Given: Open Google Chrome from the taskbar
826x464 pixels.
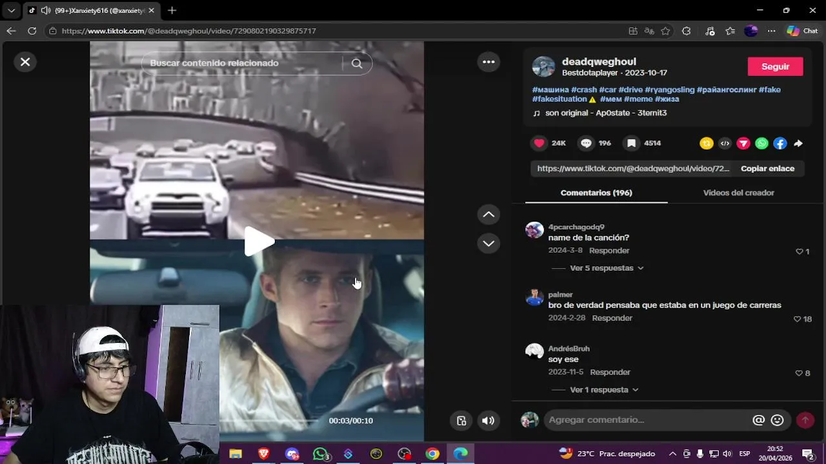Looking at the screenshot, I should [x=432, y=454].
